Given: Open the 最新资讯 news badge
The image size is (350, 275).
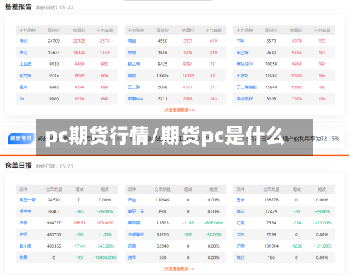Looking at the screenshot, I should tap(21, 138).
